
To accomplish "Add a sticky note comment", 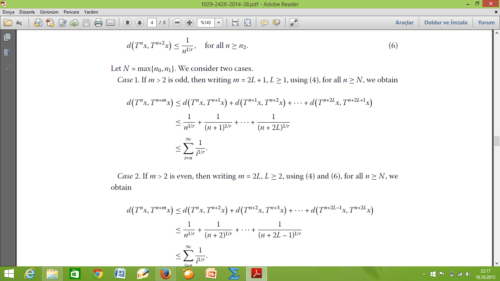I will click(264, 23).
